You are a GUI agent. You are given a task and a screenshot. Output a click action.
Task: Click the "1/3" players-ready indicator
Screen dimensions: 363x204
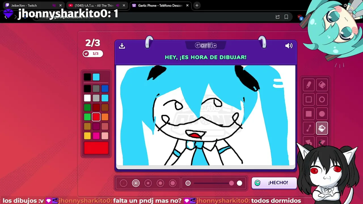tap(93, 54)
